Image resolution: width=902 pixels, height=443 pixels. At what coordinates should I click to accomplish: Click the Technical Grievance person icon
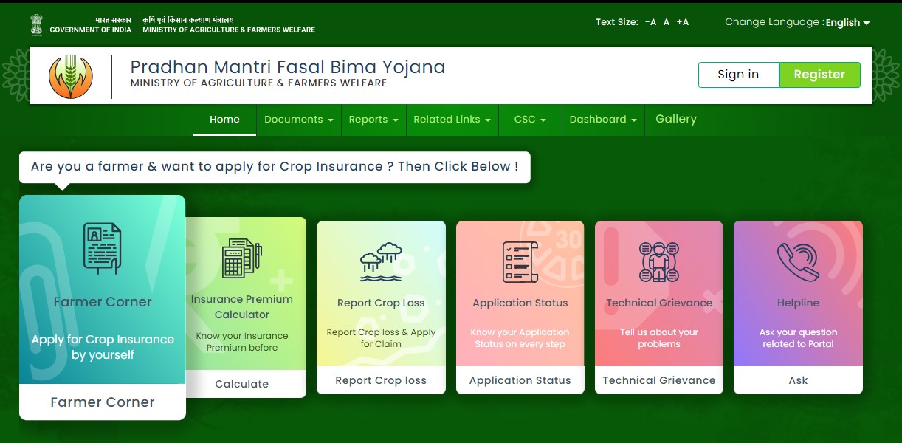pyautogui.click(x=659, y=262)
